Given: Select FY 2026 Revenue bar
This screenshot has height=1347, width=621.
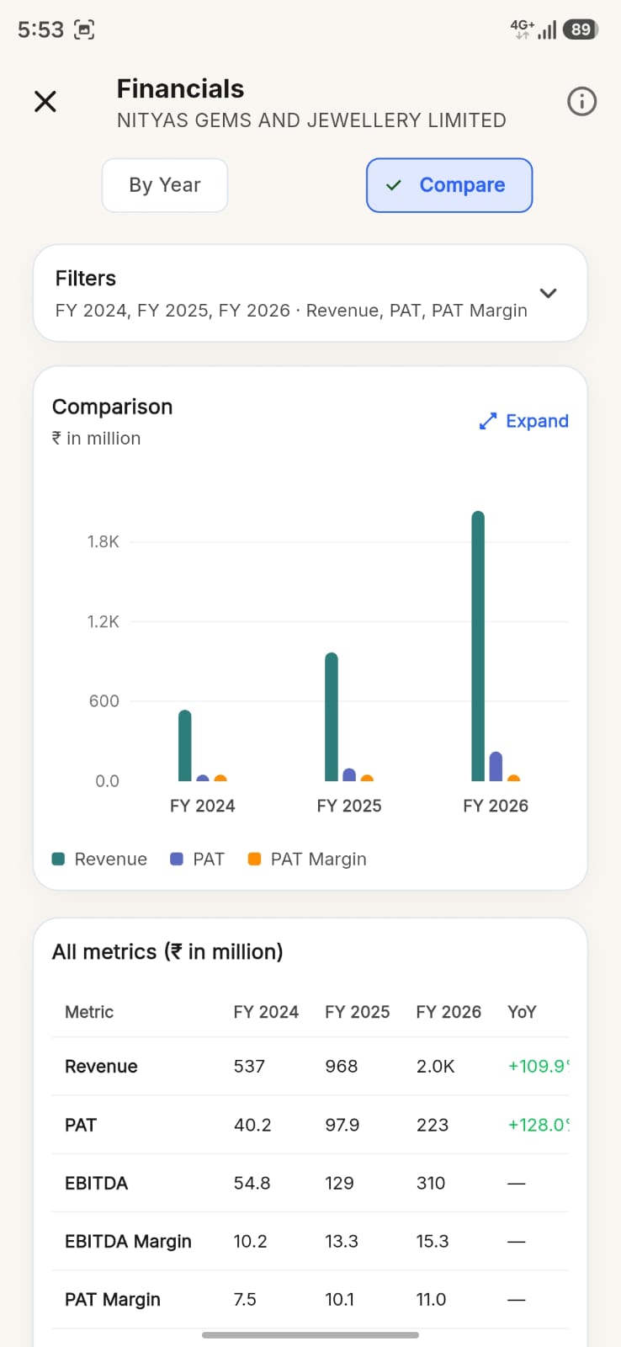Looking at the screenshot, I should (478, 647).
